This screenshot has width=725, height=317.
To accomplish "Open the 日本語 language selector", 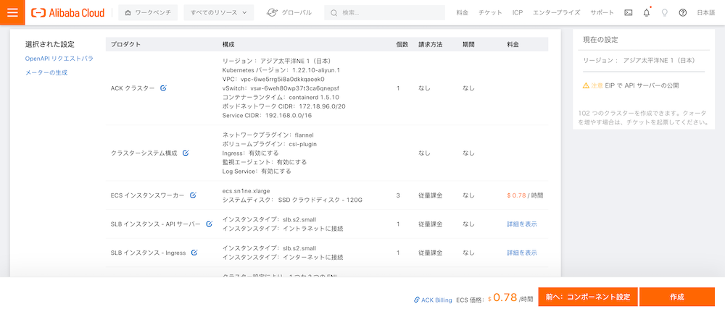I will (x=705, y=12).
